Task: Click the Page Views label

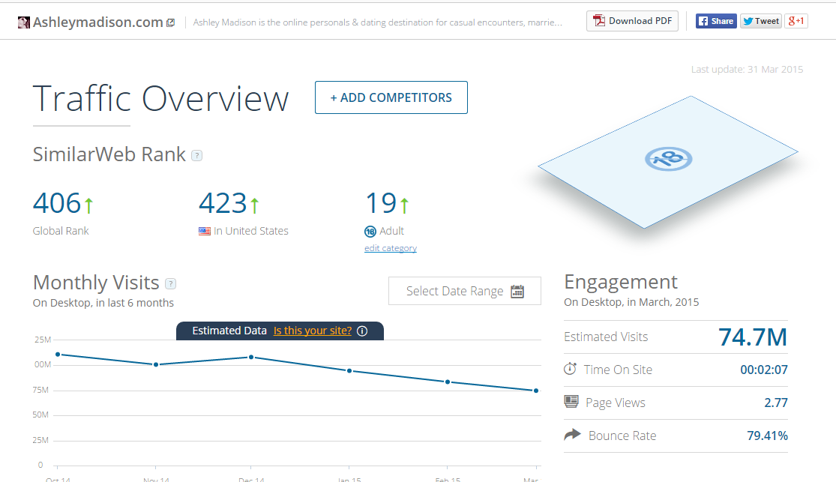Action: click(616, 403)
